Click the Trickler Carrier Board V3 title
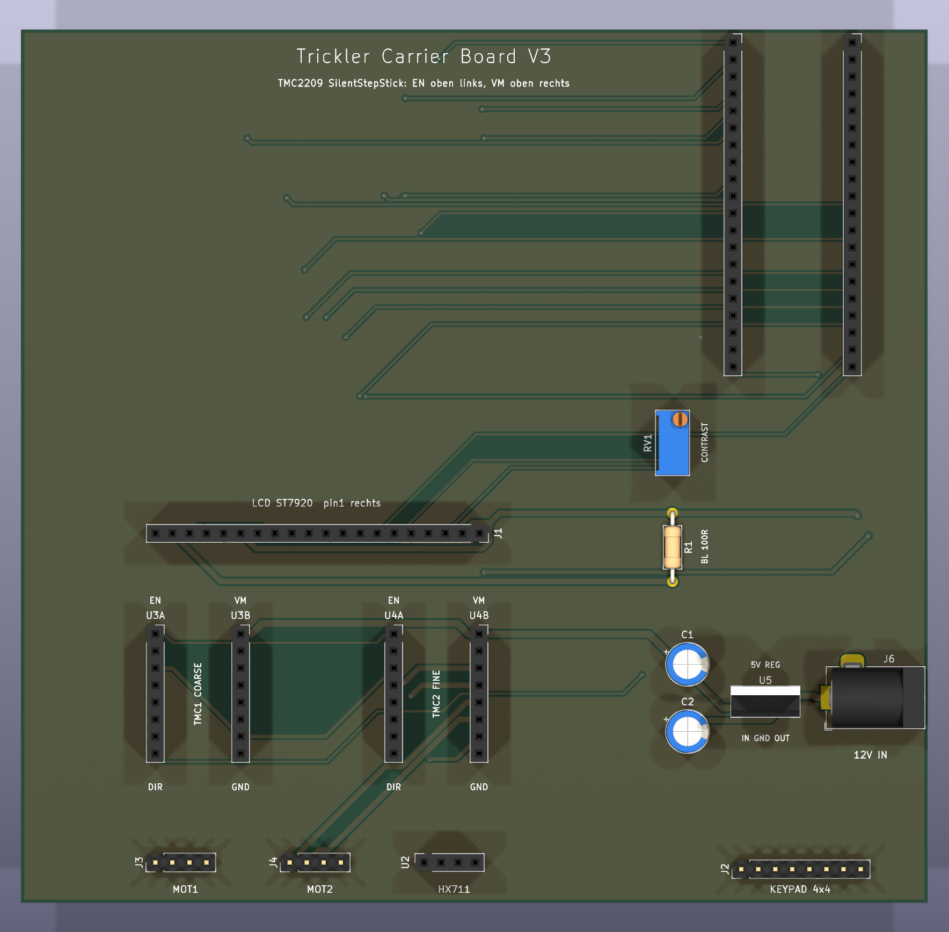 pos(424,56)
